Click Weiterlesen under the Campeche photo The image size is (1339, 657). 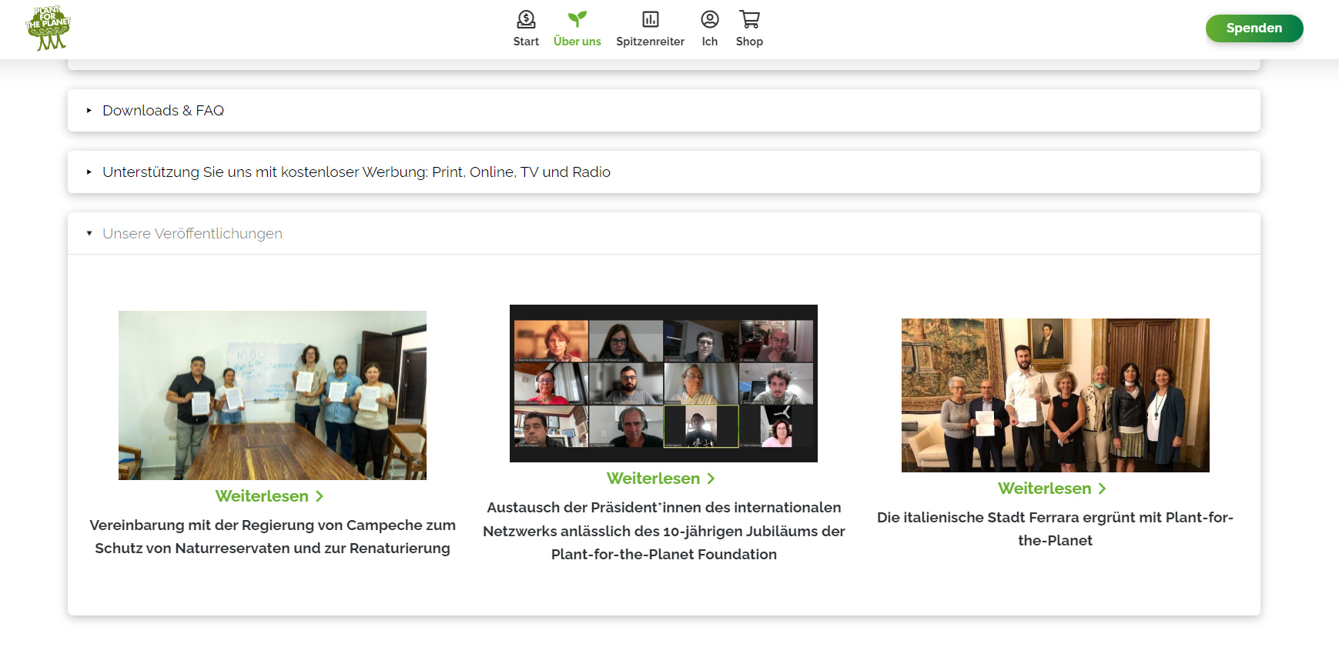point(262,496)
